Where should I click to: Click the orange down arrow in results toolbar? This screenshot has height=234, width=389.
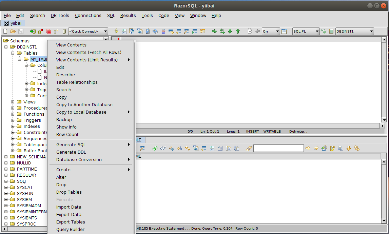[349, 149]
